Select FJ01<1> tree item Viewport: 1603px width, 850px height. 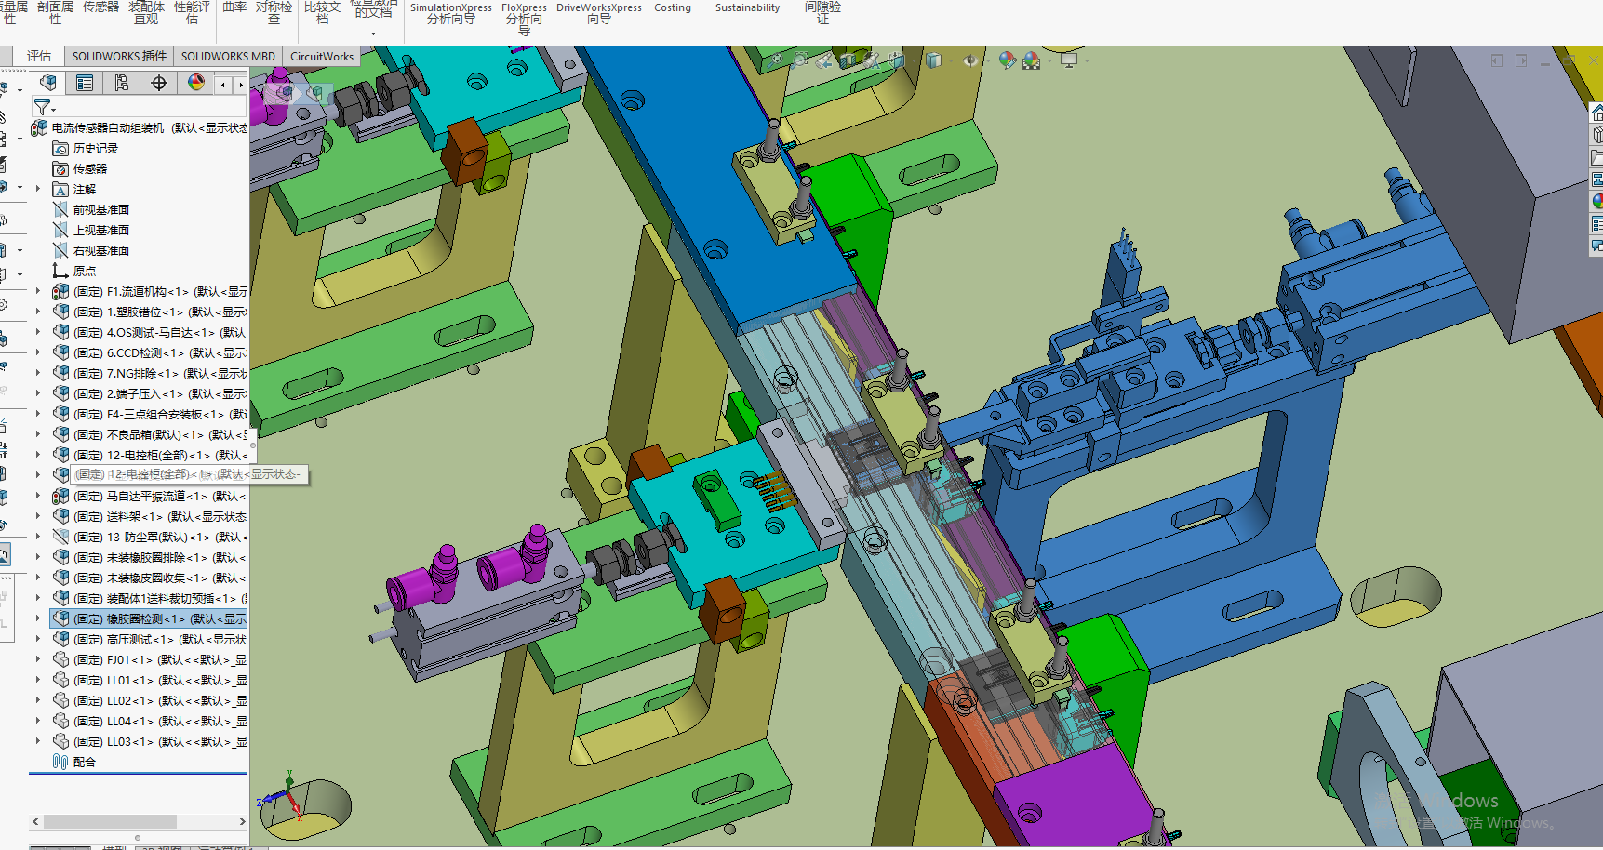[149, 660]
